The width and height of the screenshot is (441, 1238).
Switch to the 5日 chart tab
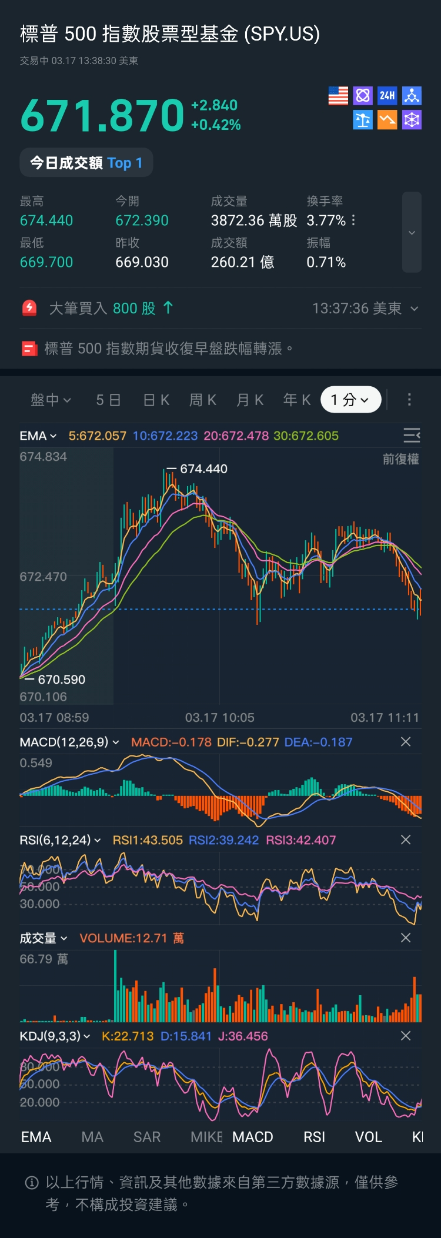(108, 400)
